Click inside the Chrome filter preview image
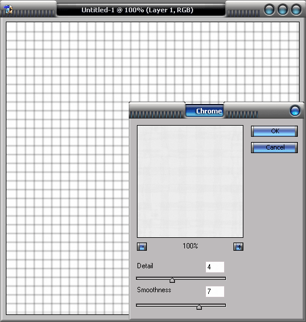 pyautogui.click(x=190, y=181)
